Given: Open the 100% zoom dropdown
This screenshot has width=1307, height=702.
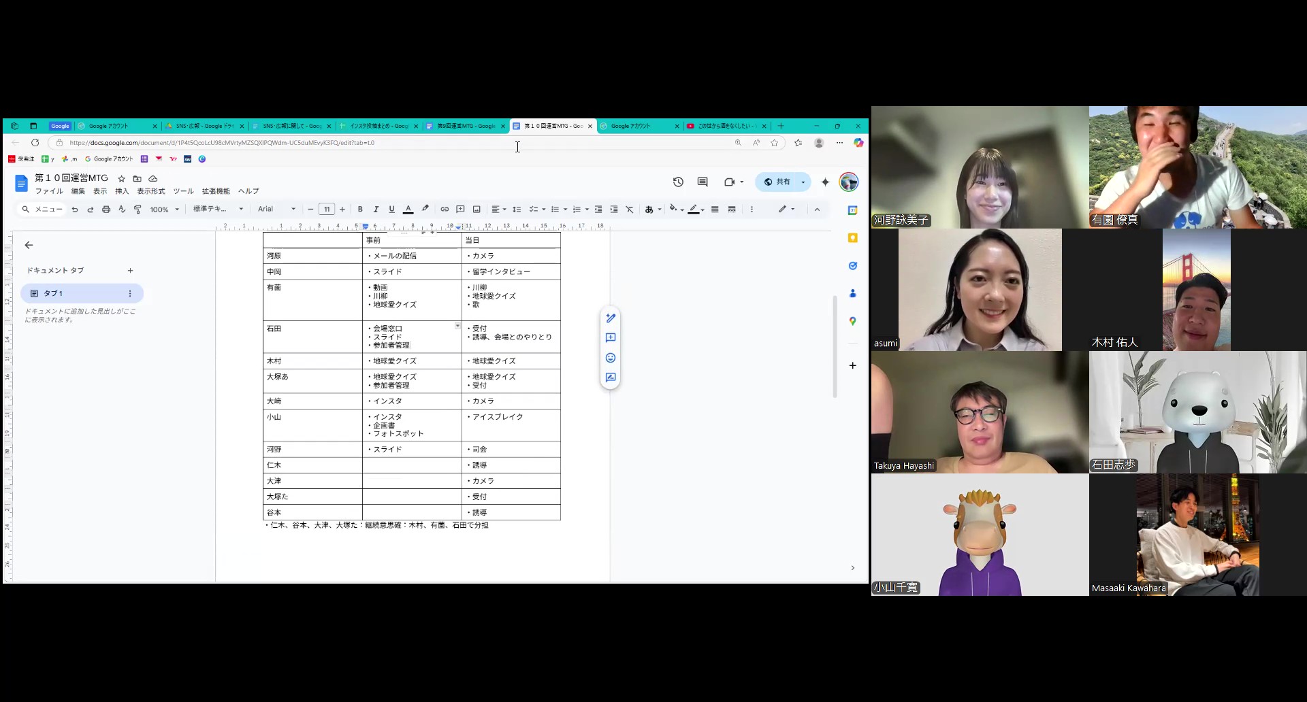Looking at the screenshot, I should pos(164,210).
